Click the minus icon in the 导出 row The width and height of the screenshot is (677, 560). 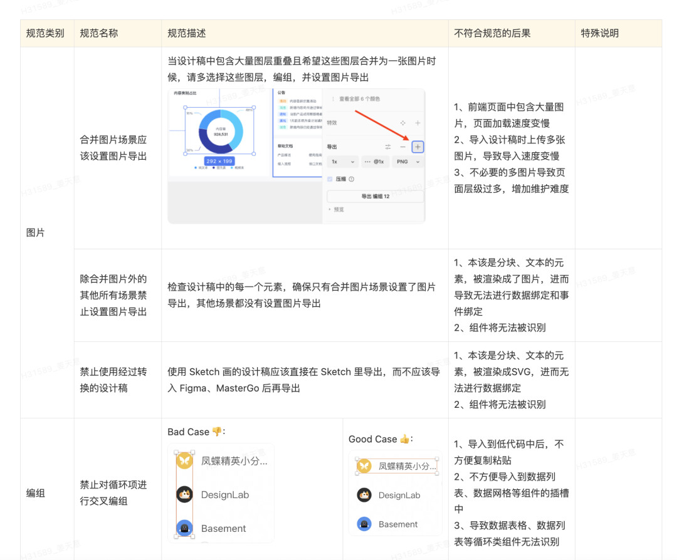[x=402, y=147]
